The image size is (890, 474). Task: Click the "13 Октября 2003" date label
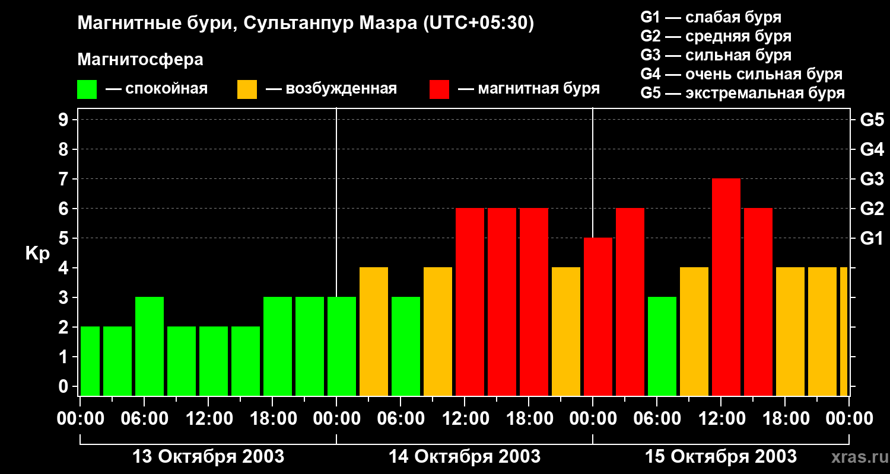[x=208, y=456]
